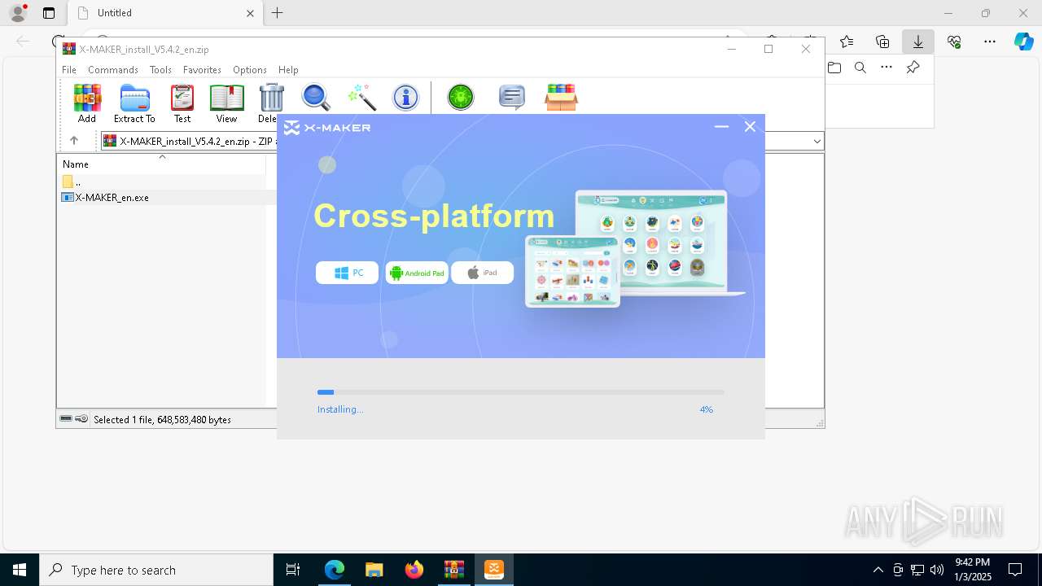This screenshot has height=586, width=1042.
Task: Click the taskbar search box
Action: click(156, 570)
